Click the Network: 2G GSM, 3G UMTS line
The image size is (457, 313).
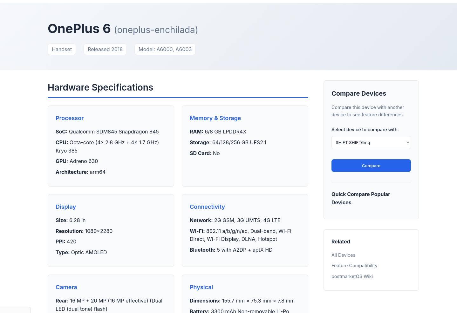coord(235,220)
